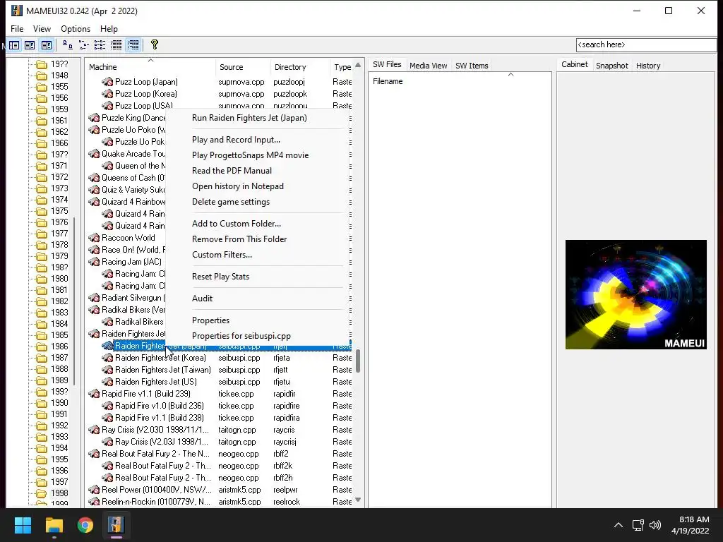This screenshot has height=542, width=723.
Task: Click the yellow question mark help icon
Action: 155,44
